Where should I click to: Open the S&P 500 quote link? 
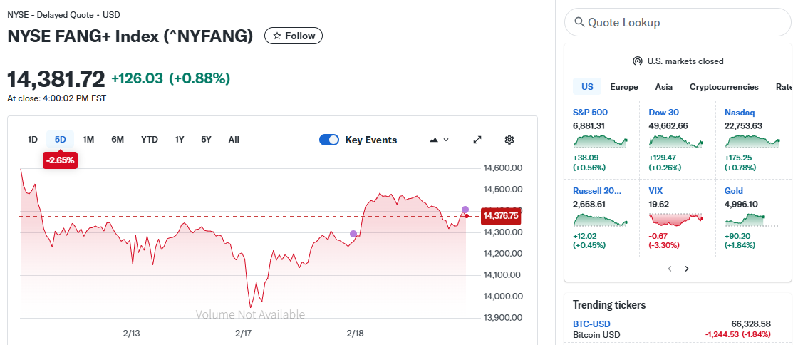coord(590,112)
